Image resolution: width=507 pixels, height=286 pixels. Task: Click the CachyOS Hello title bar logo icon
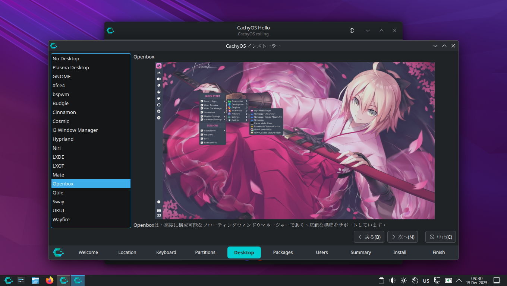point(110,31)
